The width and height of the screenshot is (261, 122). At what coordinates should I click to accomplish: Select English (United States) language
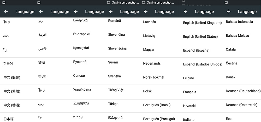click(x=200, y=37)
